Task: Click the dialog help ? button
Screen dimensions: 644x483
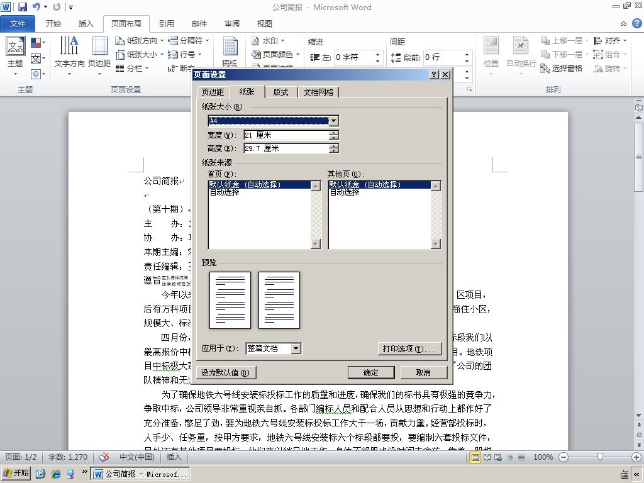Action: (434, 74)
